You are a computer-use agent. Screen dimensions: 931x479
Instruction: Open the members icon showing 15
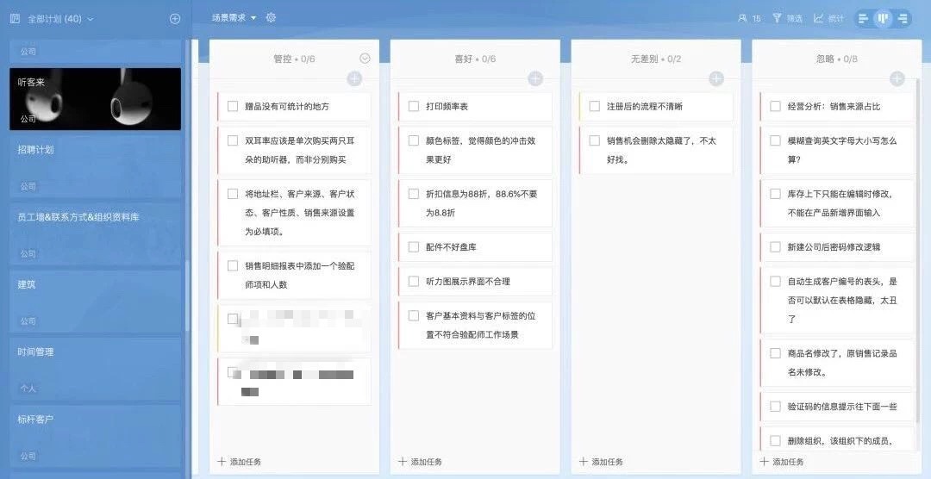coord(742,18)
